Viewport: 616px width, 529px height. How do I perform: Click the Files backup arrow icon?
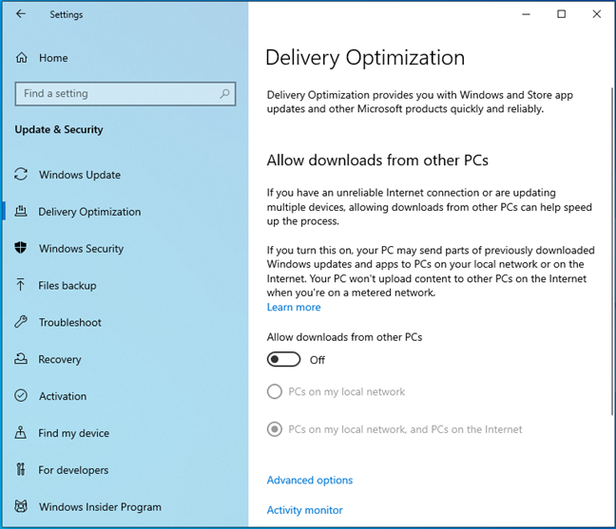pyautogui.click(x=20, y=285)
